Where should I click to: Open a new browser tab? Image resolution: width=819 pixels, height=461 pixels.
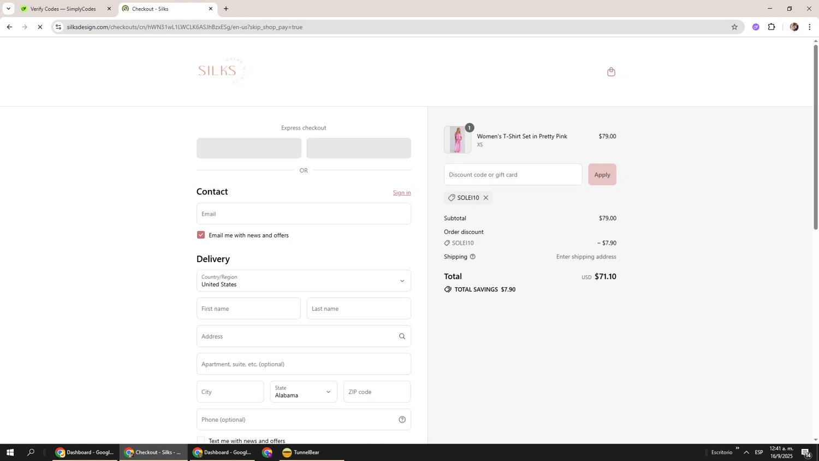pos(226,9)
